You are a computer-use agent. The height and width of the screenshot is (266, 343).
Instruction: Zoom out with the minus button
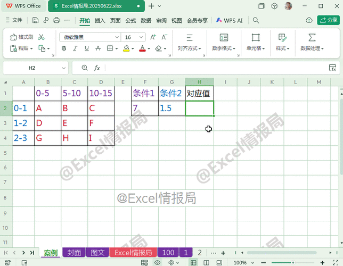[264, 262]
